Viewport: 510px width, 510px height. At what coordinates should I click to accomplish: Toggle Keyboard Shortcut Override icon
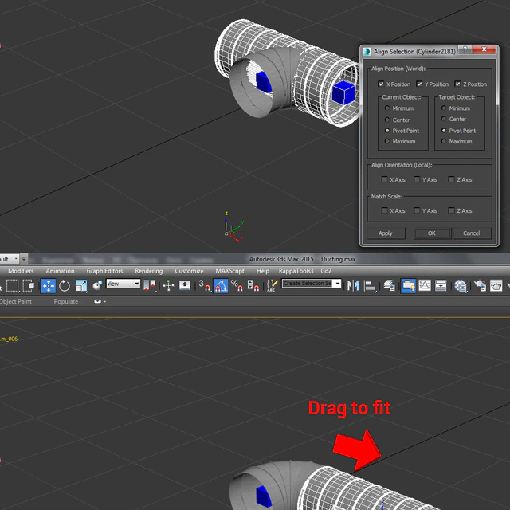(x=185, y=285)
